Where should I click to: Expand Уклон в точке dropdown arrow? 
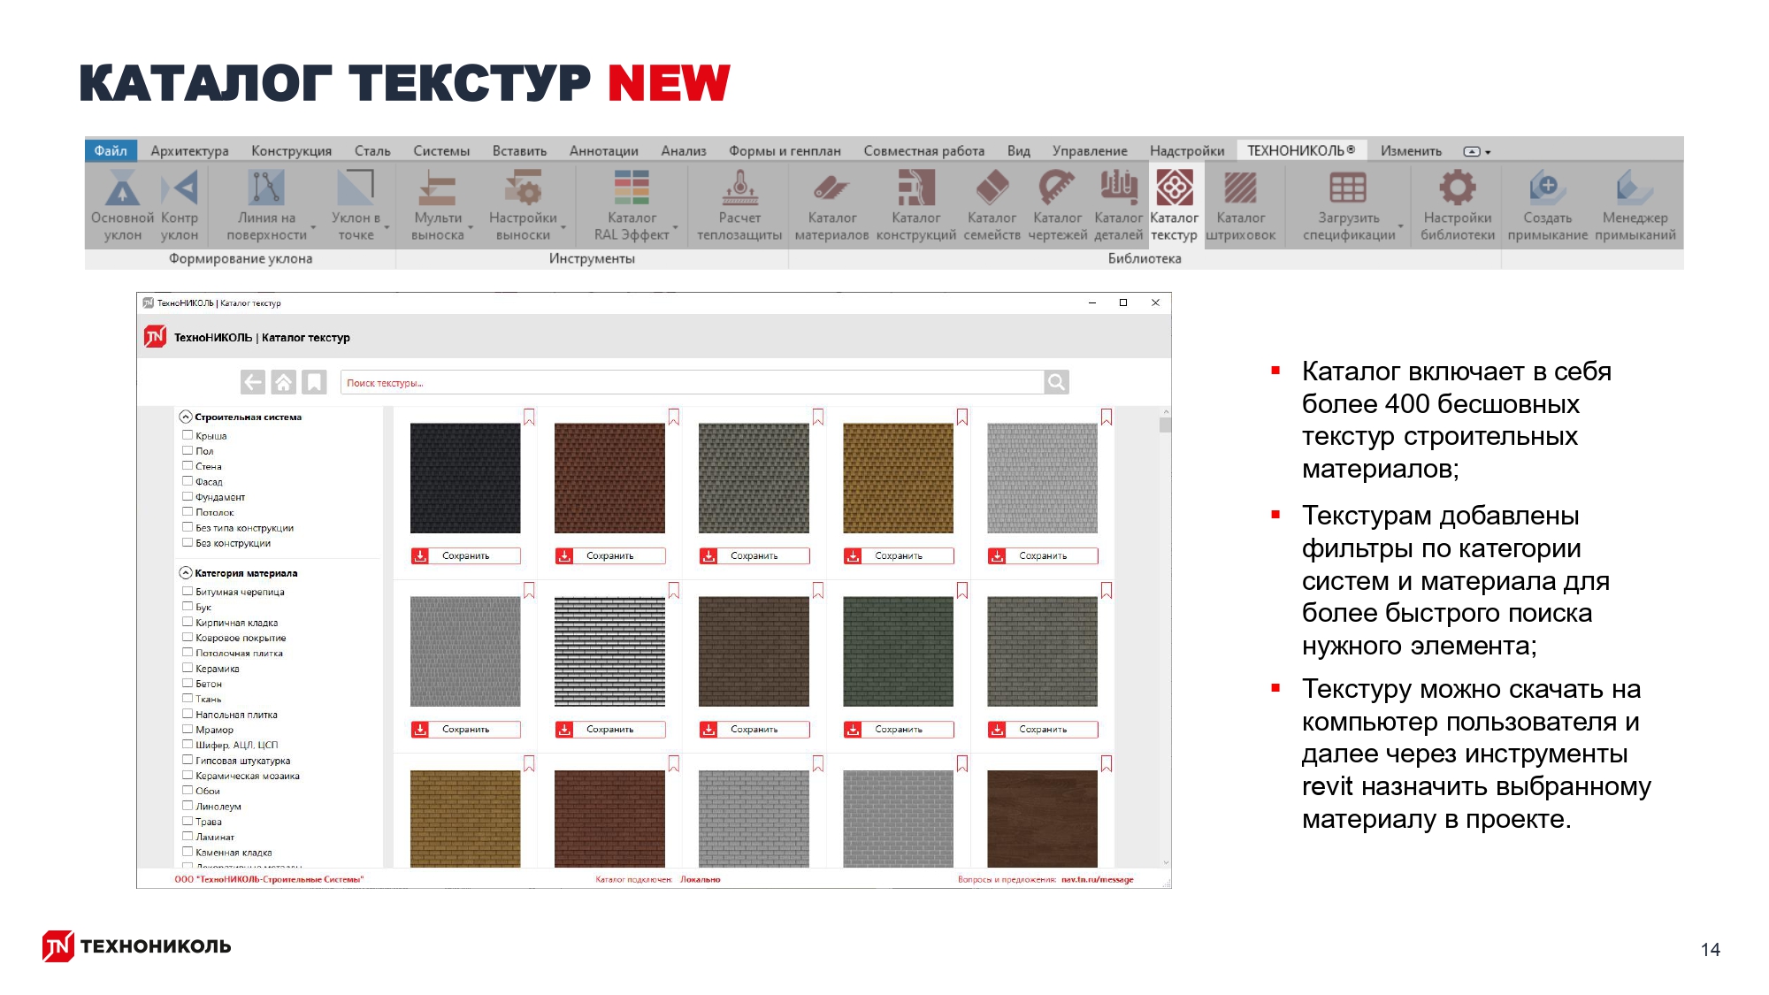pos(387,227)
